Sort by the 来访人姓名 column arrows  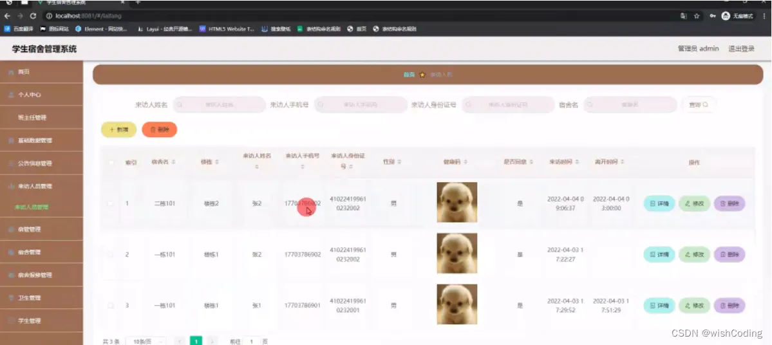(256, 167)
